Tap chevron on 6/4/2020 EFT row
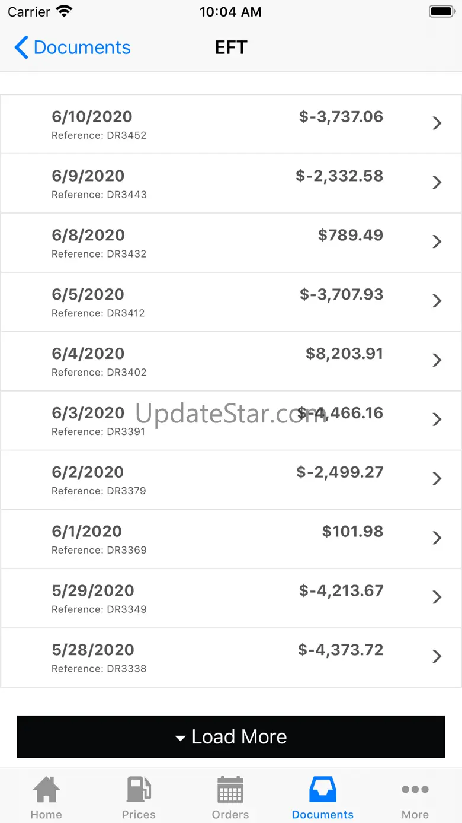This screenshot has width=462, height=823. pos(437,361)
